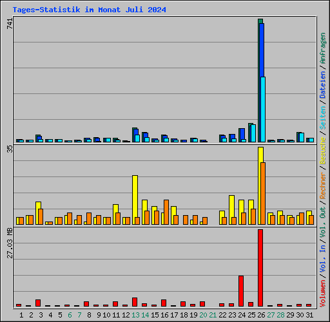Select weekend day '7' on the x-axis
This screenshot has width=330, height=322.
click(79, 315)
